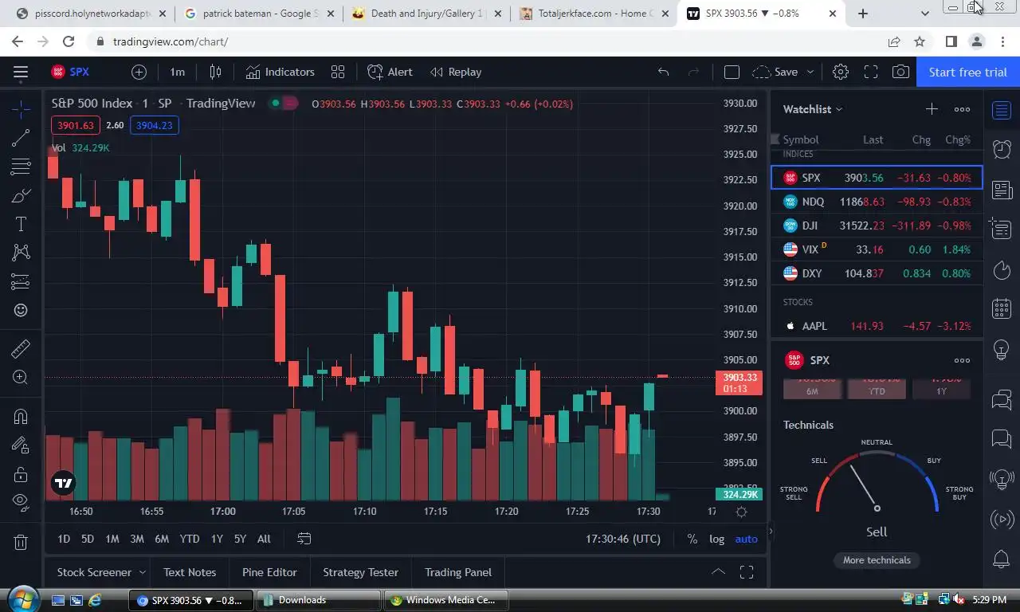Screen dimensions: 1020x612
Task: Create an Alert from the toolbar
Action: (390, 72)
